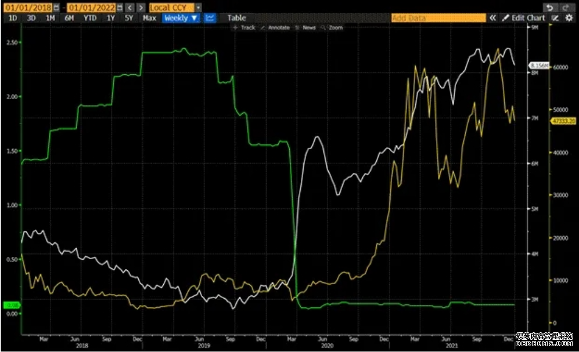579x352 pixels.
Task: Shift date range back with left arrow
Action: [130, 8]
